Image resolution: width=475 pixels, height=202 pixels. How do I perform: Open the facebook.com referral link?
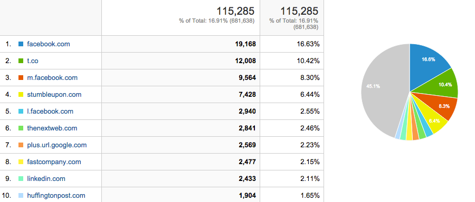(x=49, y=44)
